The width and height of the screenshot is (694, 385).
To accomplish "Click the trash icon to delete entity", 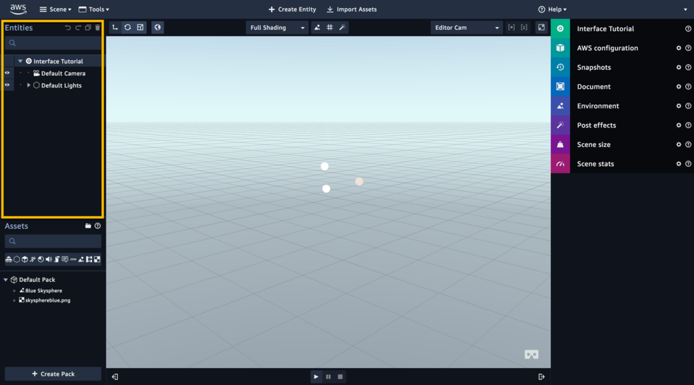I will click(x=98, y=27).
